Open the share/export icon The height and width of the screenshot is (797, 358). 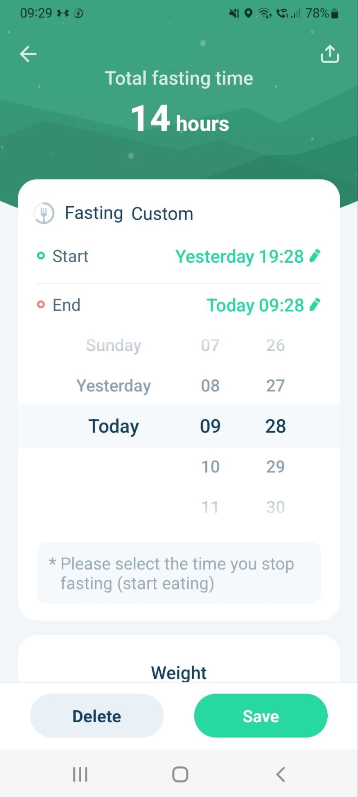[330, 54]
